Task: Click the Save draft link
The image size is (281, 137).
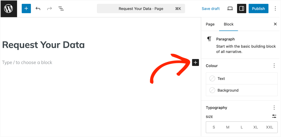Action: point(210,8)
